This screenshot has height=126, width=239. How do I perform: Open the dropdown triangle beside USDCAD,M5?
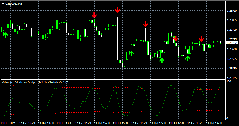click(x=3, y=3)
